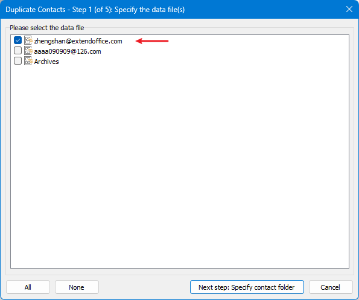
Task: Close the Duplicate Contacts dialog with X
Action: [x=349, y=9]
